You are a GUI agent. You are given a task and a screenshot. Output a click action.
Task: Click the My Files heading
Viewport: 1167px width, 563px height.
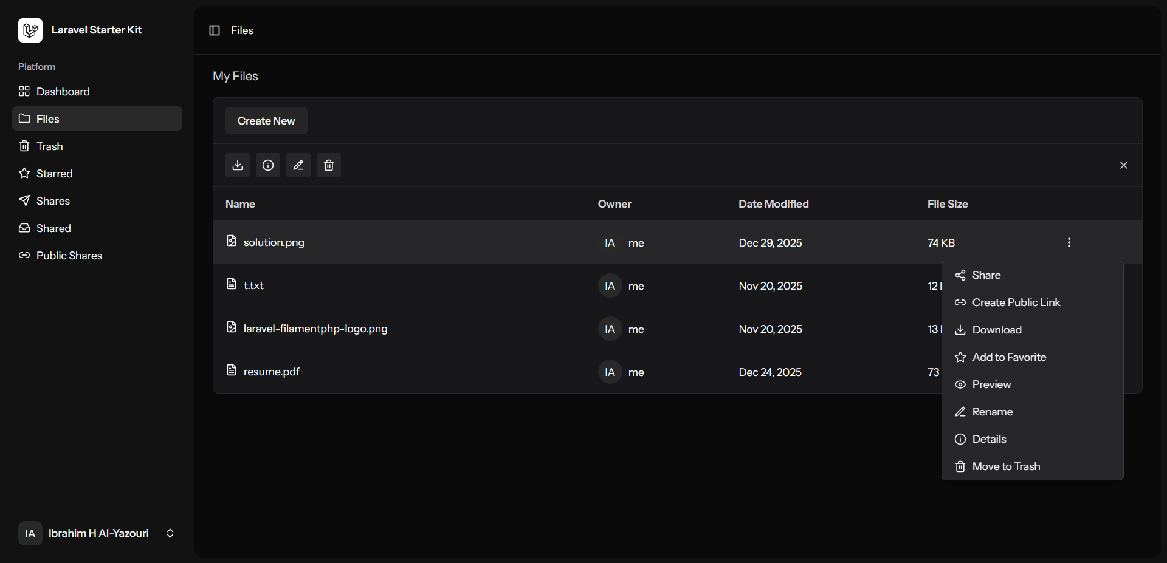235,76
